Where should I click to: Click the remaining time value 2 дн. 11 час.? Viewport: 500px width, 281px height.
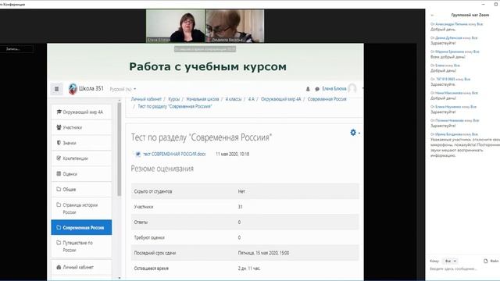click(x=249, y=269)
